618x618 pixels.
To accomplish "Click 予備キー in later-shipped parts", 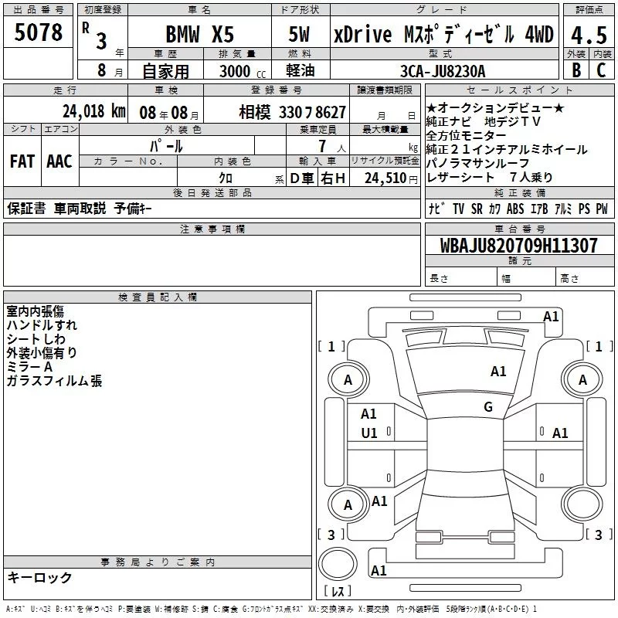I will click(133, 209).
